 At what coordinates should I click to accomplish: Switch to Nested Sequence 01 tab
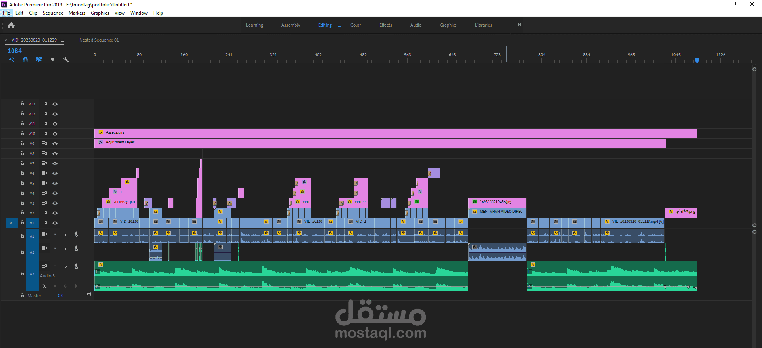click(x=99, y=40)
